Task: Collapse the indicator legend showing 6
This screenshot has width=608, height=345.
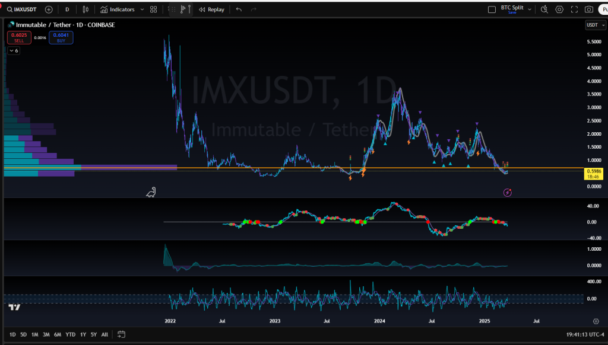Action: [14, 51]
